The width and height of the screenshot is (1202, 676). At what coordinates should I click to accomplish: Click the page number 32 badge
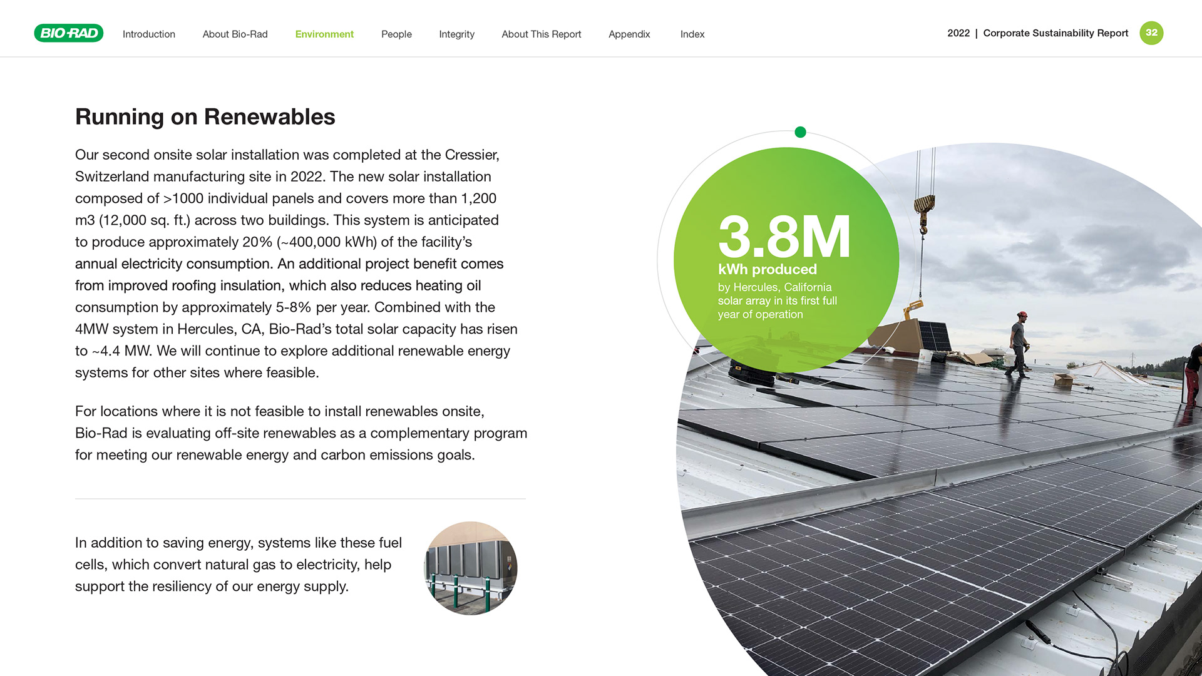[1151, 33]
